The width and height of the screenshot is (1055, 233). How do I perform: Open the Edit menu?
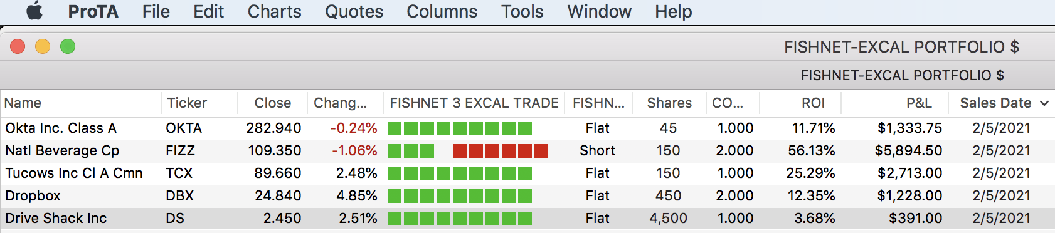click(208, 11)
